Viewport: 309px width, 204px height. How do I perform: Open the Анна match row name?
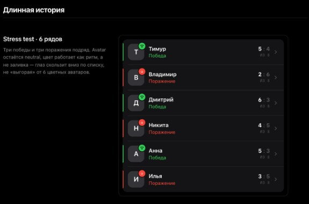[x=155, y=151]
